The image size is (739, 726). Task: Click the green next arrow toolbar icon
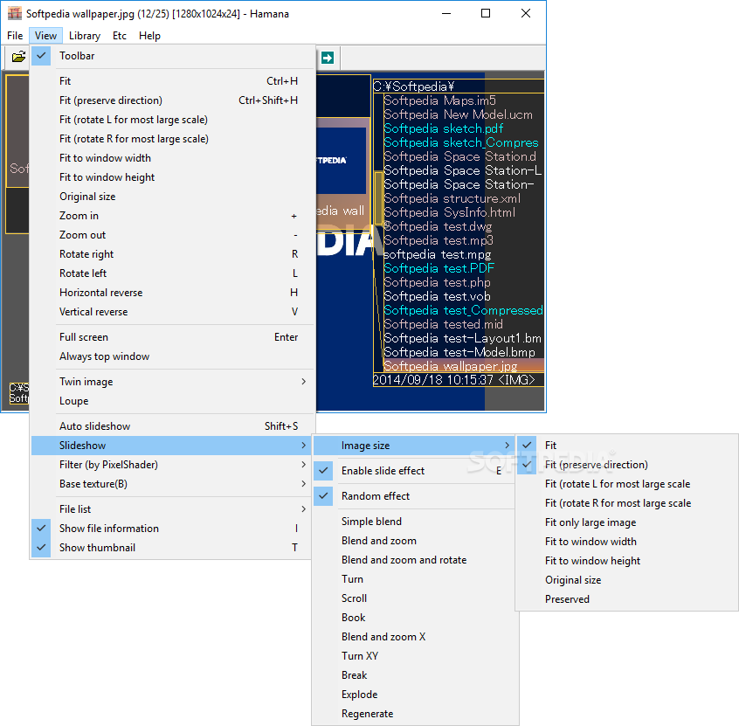pyautogui.click(x=327, y=58)
